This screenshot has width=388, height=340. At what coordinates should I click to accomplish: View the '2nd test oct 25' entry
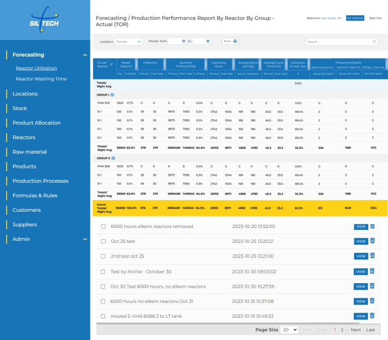tap(361, 256)
